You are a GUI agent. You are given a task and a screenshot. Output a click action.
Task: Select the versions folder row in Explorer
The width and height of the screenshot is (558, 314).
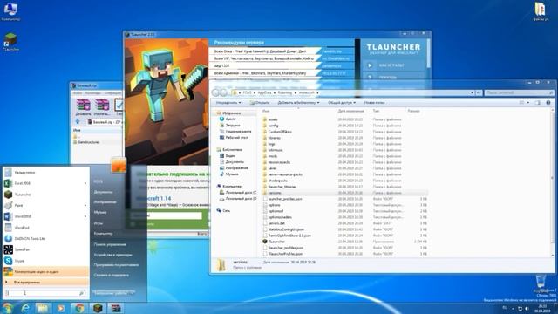344,193
